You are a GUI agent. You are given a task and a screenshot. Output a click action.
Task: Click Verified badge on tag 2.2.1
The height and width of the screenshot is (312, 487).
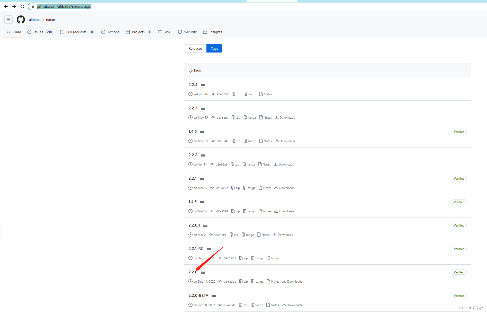459,179
